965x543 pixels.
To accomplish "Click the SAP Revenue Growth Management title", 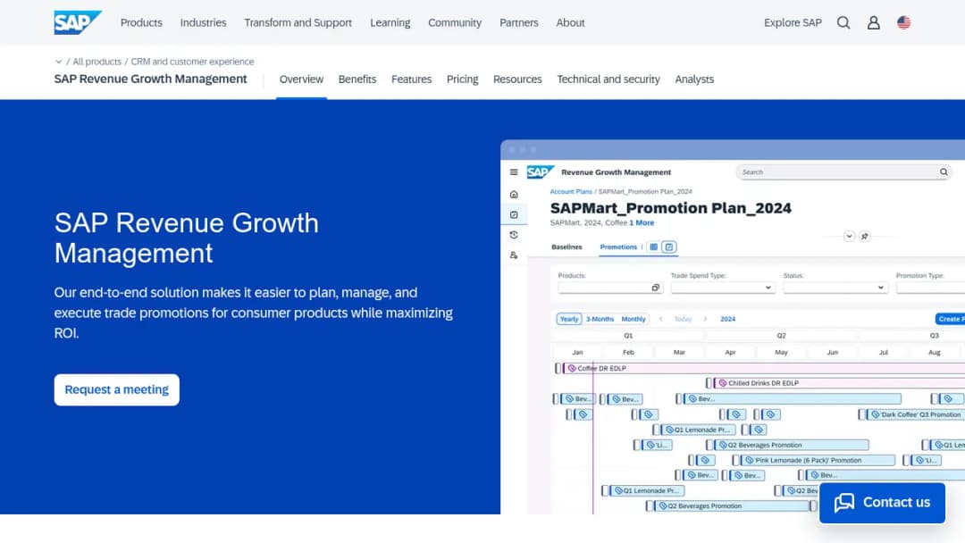I will click(x=151, y=79).
